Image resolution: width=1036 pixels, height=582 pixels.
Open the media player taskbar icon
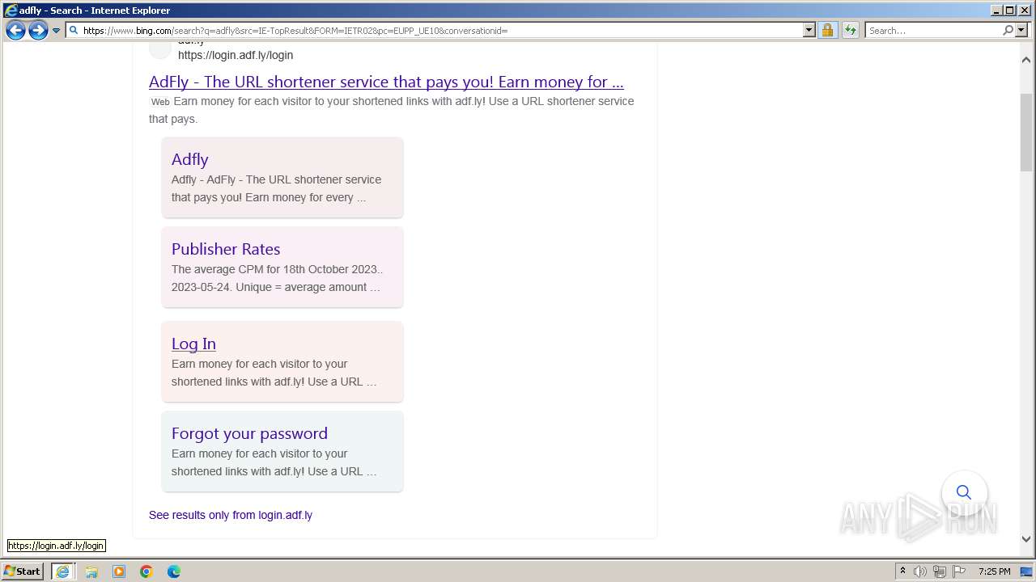coord(119,571)
